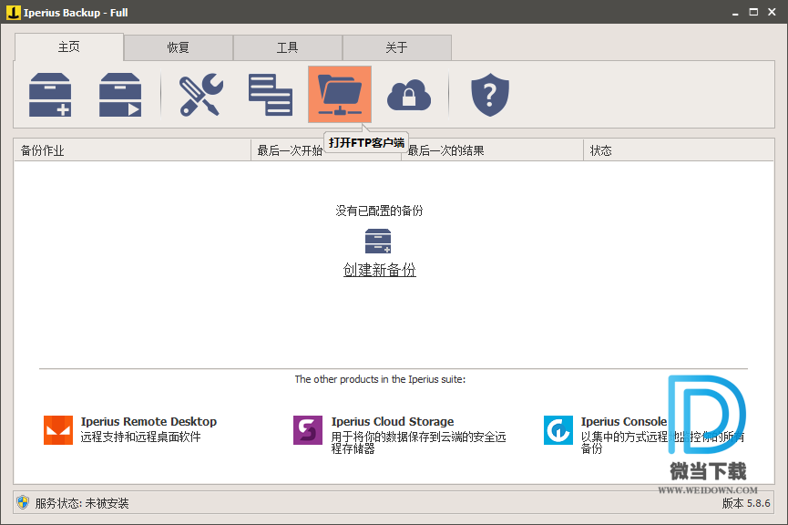This screenshot has height=525, width=788.
Task: Click the 创建新备份 link
Action: click(x=380, y=270)
